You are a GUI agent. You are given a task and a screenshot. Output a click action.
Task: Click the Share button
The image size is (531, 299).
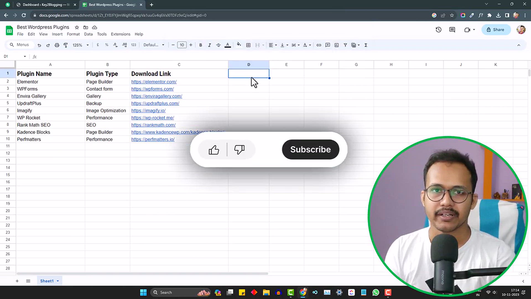[496, 30]
